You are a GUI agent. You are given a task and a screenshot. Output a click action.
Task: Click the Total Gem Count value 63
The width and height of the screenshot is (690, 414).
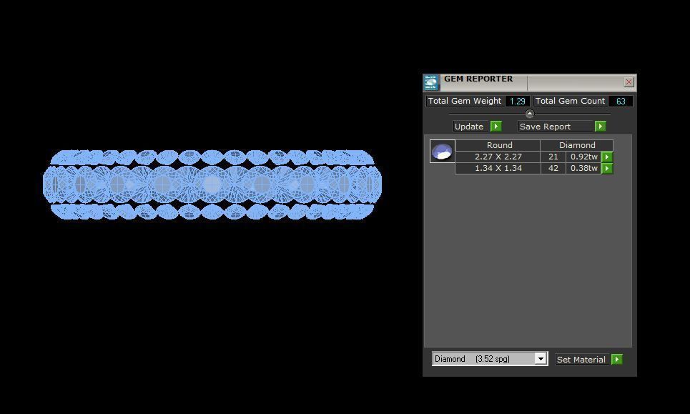click(621, 102)
